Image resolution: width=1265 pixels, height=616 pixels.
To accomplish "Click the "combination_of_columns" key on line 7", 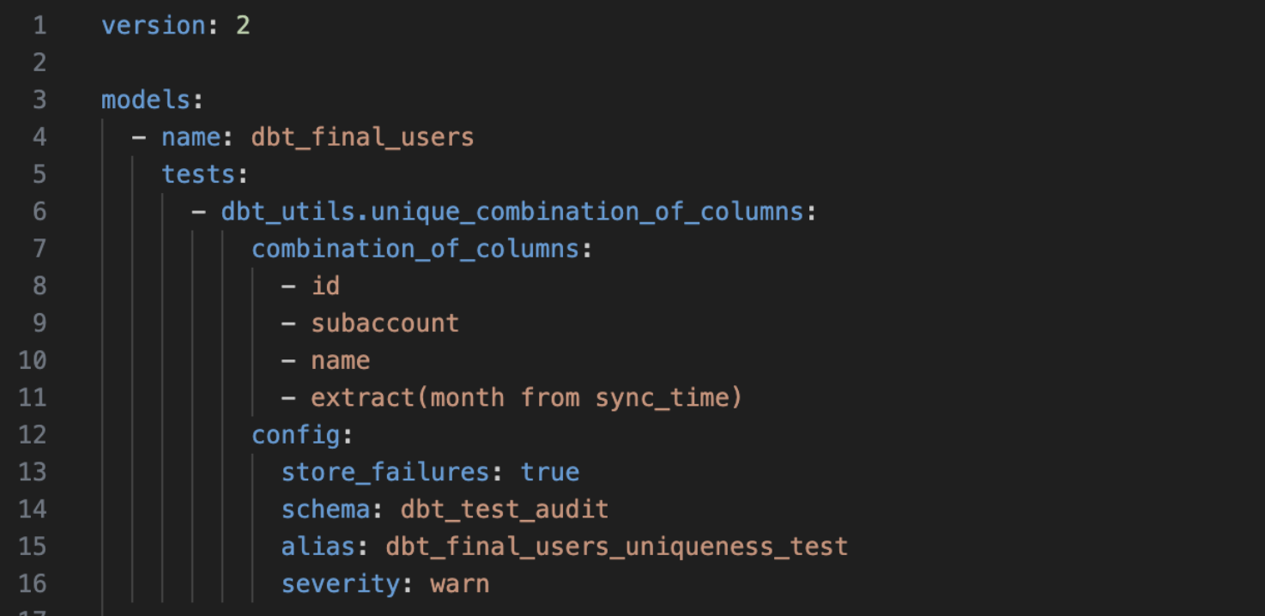I will 415,249.
